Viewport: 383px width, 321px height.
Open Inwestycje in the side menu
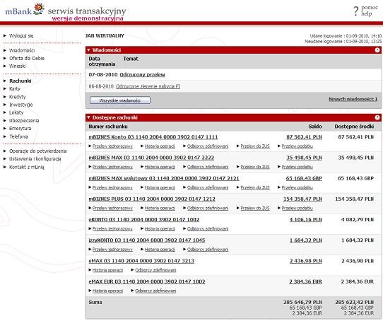(x=20, y=105)
